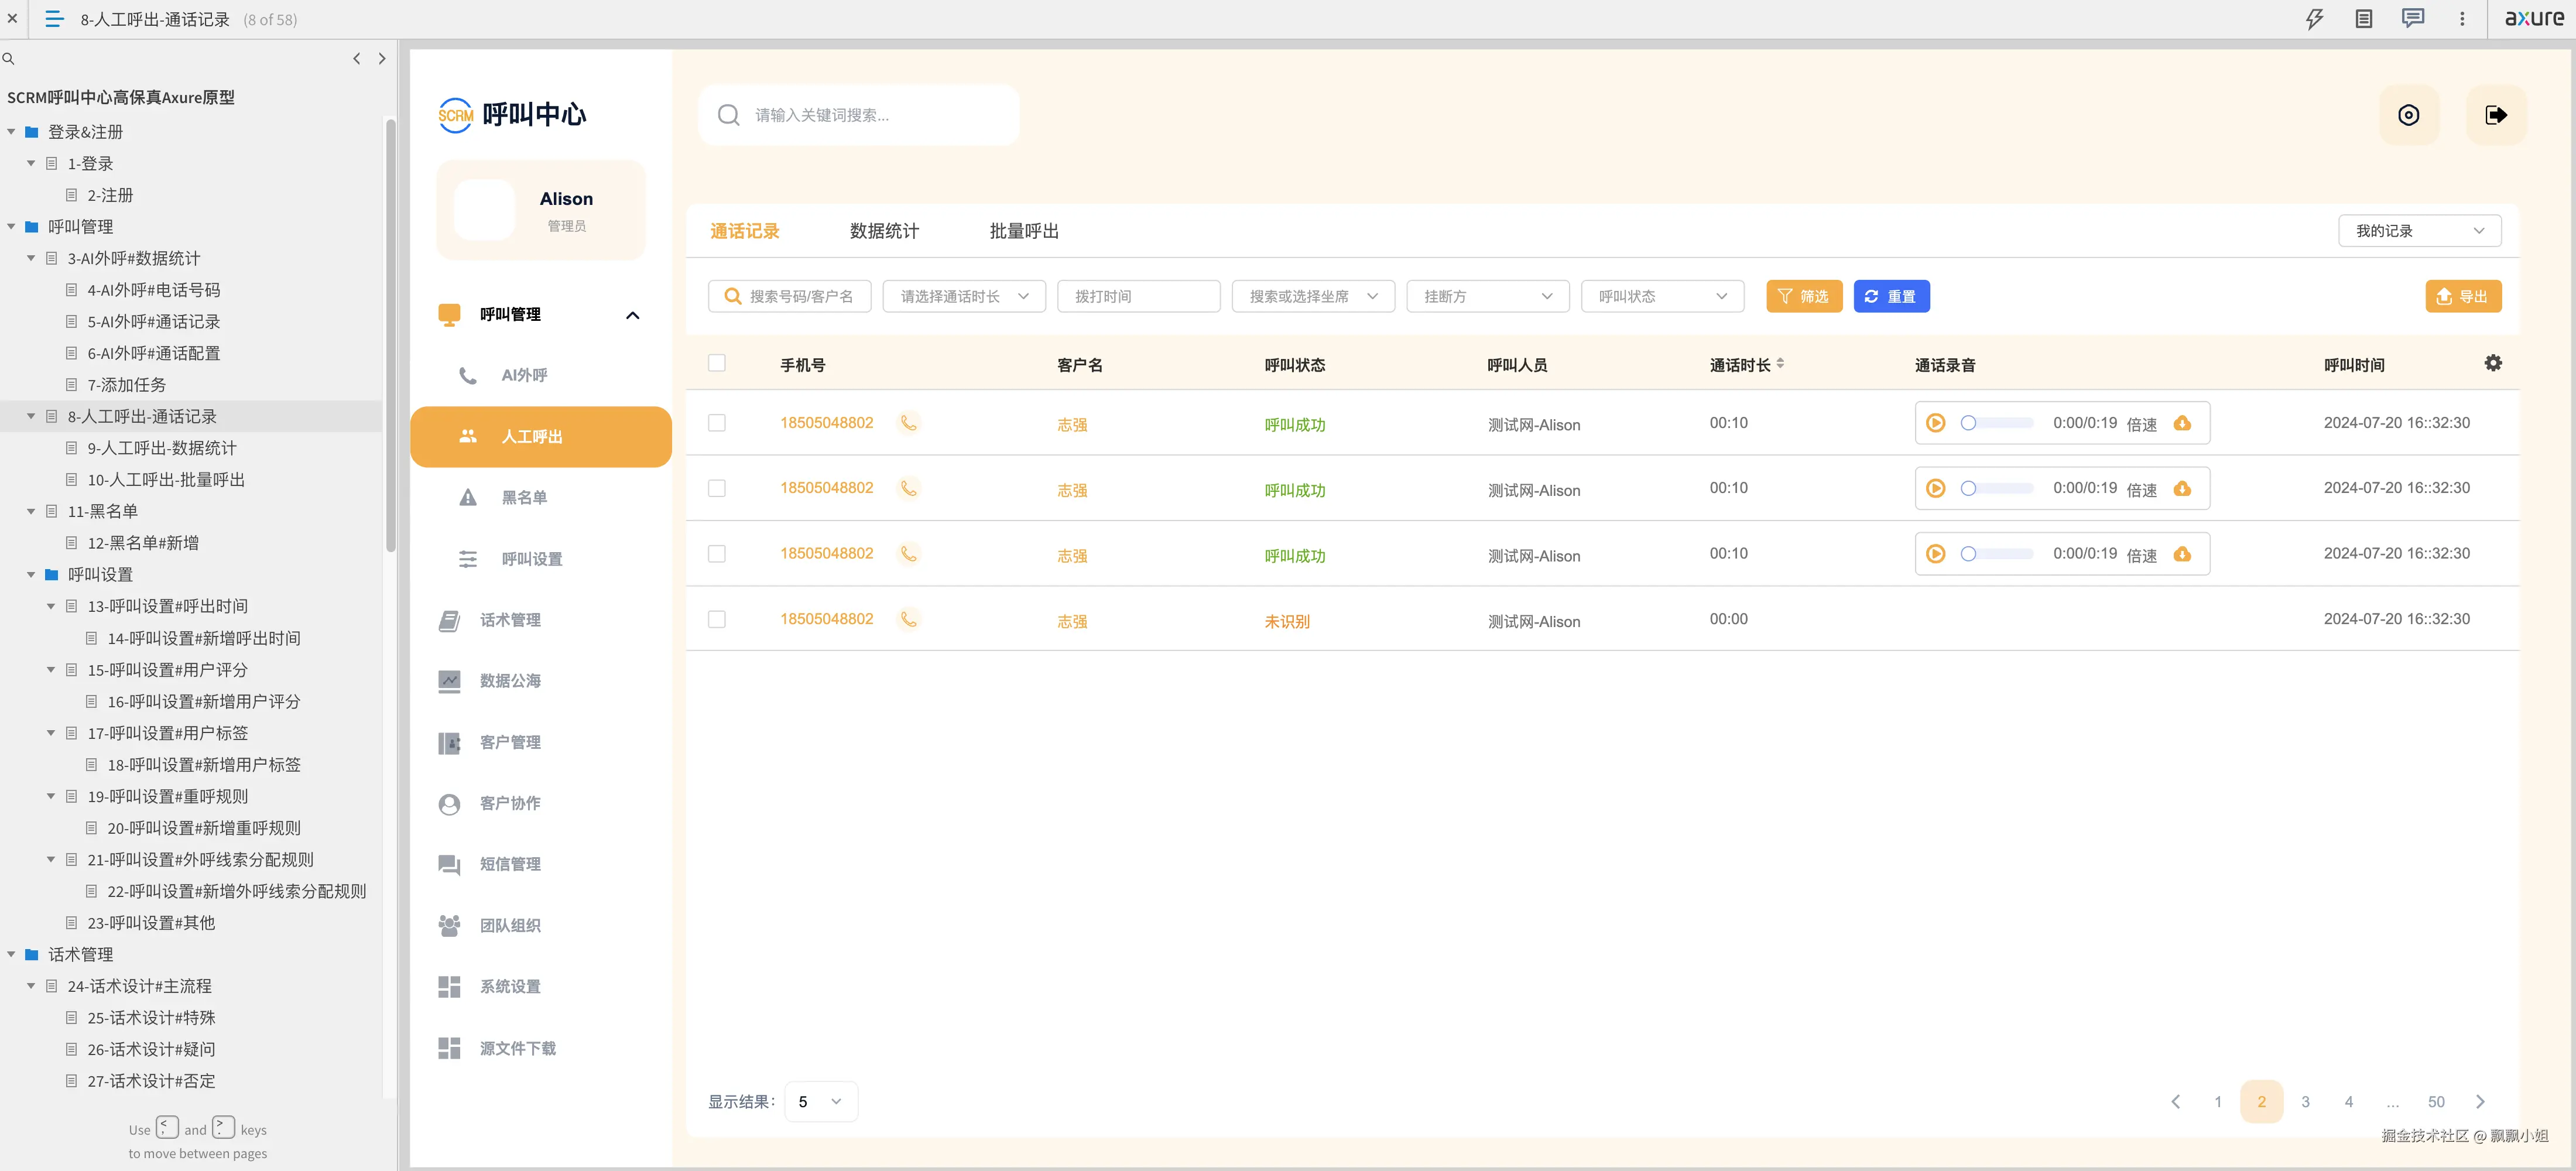
Task: Tick the checkbox for the 未识别 row
Action: [716, 619]
